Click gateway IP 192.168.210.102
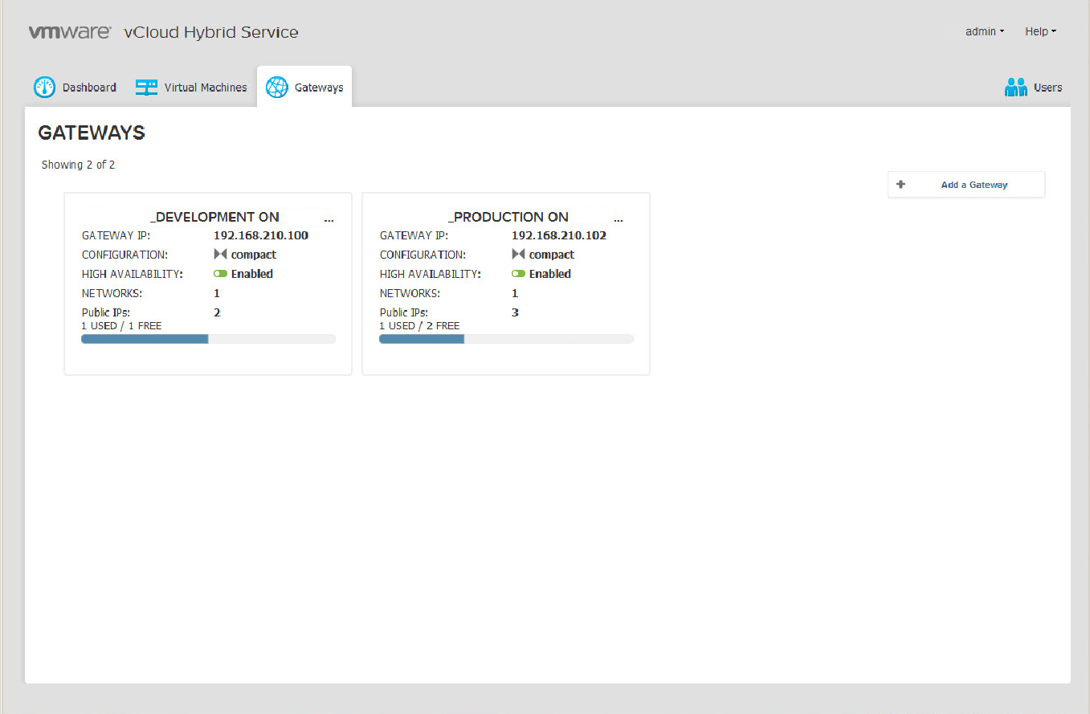 click(x=559, y=235)
